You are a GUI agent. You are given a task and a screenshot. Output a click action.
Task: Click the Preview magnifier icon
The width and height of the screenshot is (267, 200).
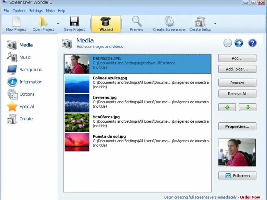pos(137,21)
